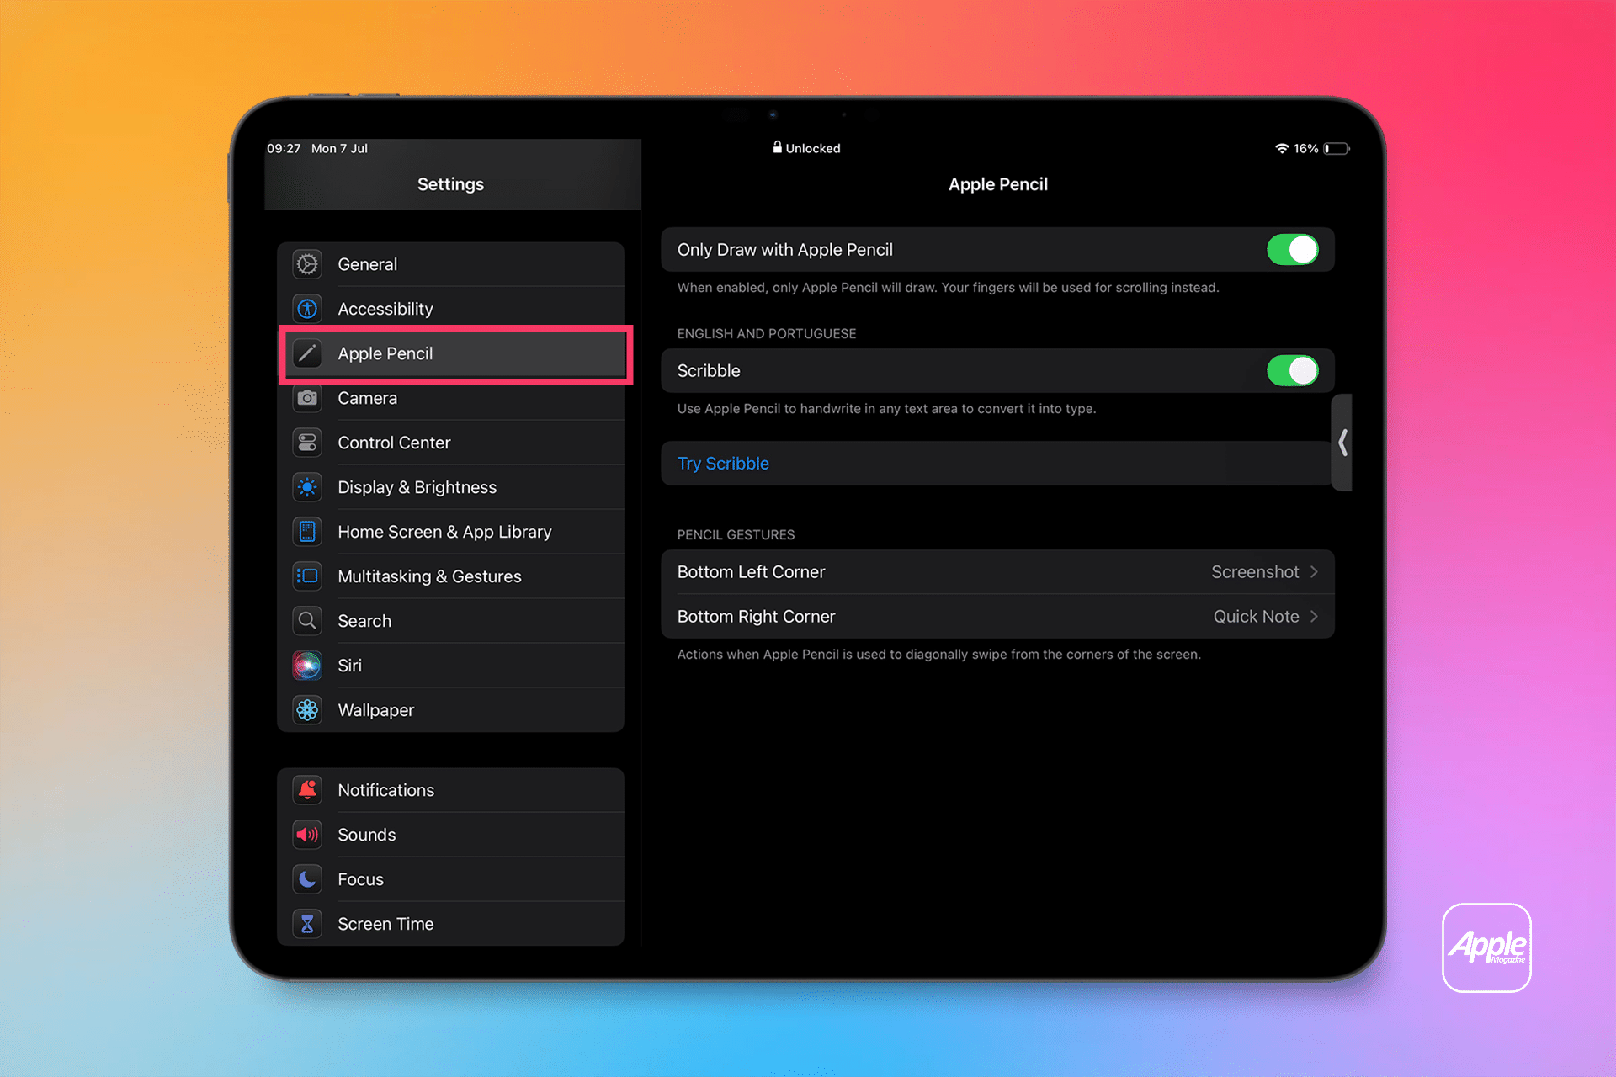Open Wallpaper settings
This screenshot has height=1077, width=1616.
[x=451, y=710]
